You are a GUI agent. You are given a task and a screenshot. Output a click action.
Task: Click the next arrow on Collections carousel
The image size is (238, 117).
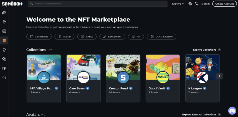pos(219,76)
